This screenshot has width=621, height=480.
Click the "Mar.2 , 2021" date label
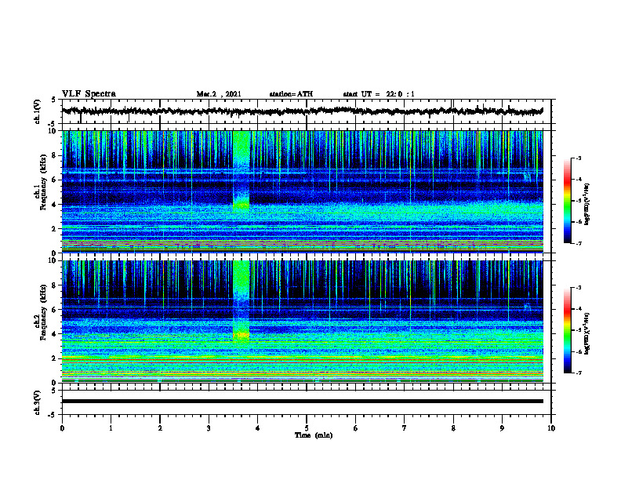(x=219, y=94)
